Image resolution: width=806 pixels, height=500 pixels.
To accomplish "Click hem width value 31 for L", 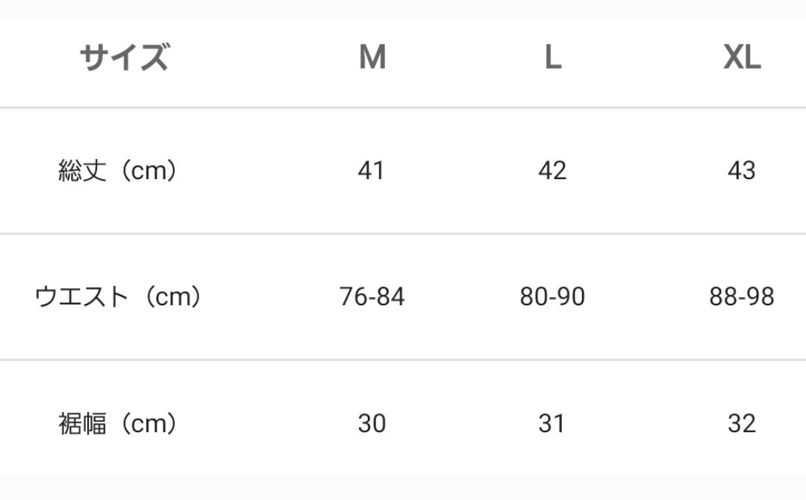I will [552, 424].
